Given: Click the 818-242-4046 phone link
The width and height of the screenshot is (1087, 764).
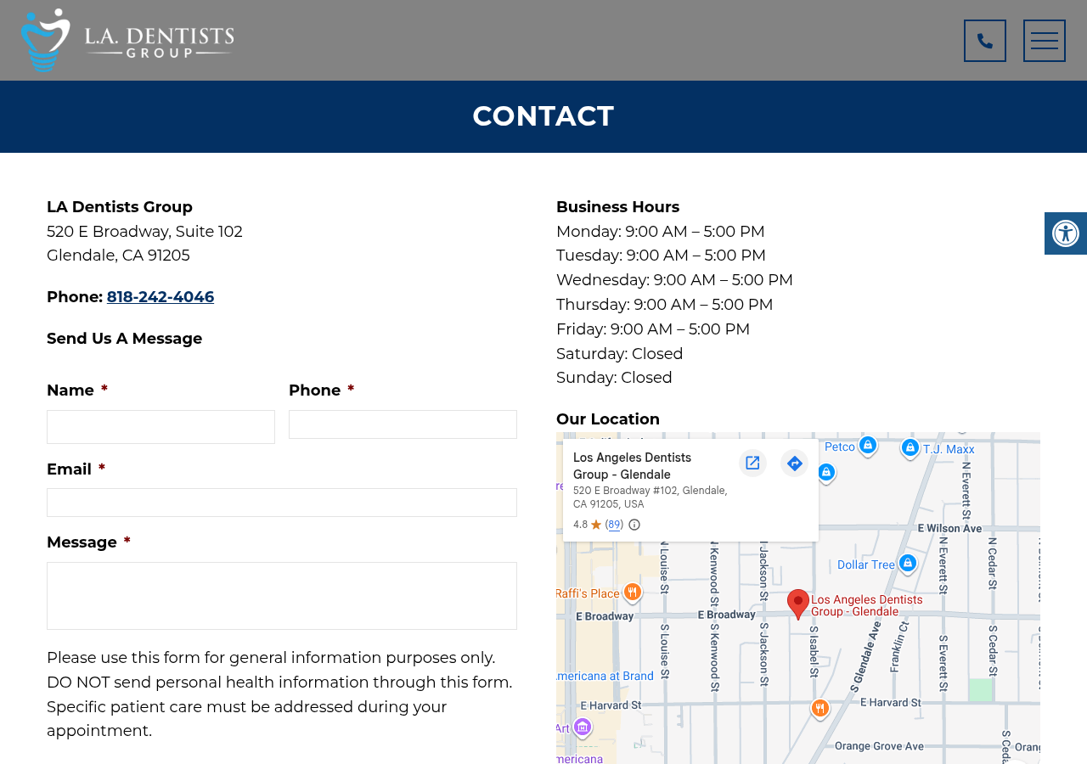Looking at the screenshot, I should [161, 297].
